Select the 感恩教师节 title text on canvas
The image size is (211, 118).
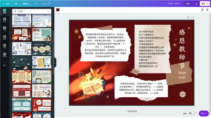coord(182,49)
